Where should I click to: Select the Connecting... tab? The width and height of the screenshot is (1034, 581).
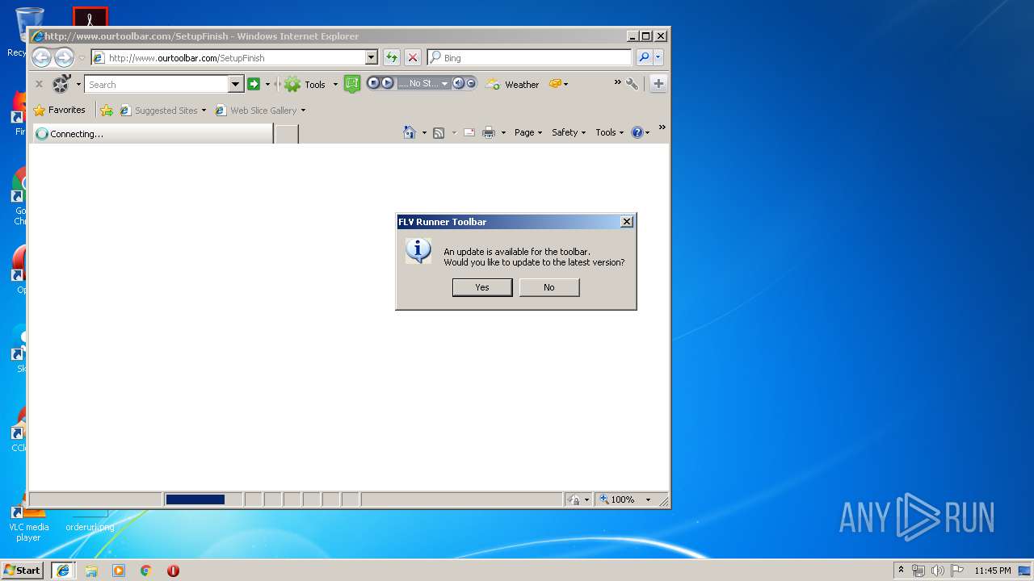coord(152,134)
